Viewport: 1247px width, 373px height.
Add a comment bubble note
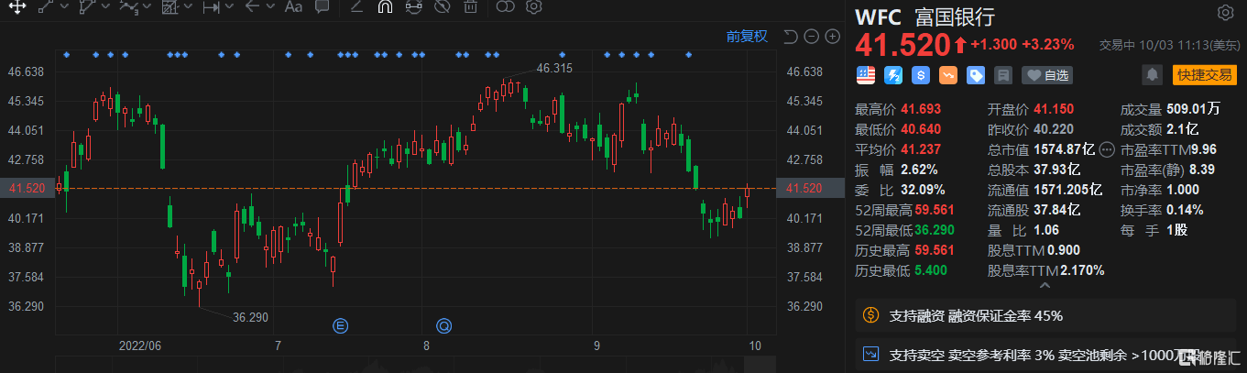pyautogui.click(x=322, y=7)
